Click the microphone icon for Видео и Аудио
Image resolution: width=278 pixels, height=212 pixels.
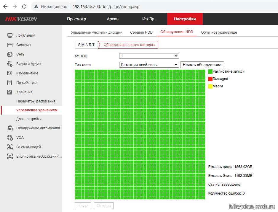(10, 64)
